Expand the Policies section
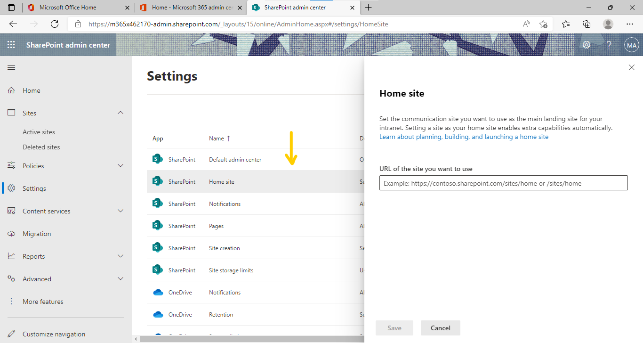 (x=121, y=165)
